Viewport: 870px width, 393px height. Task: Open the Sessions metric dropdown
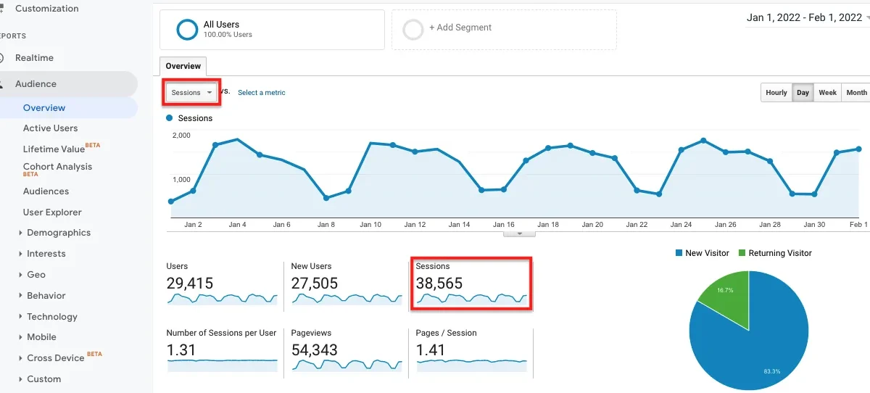(192, 92)
